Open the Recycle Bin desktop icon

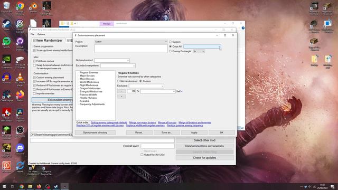(7, 6)
